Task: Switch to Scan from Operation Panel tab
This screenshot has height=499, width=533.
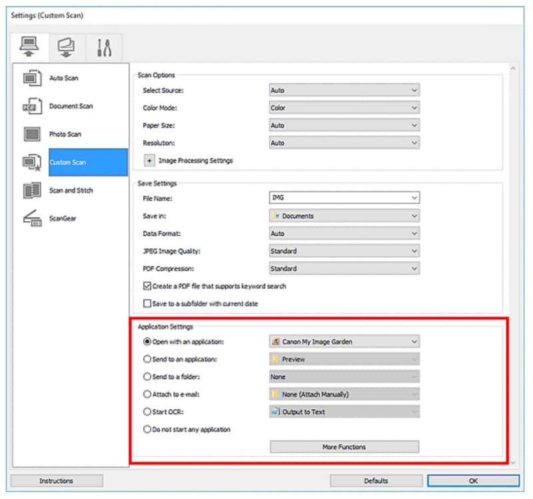Action: pos(66,48)
